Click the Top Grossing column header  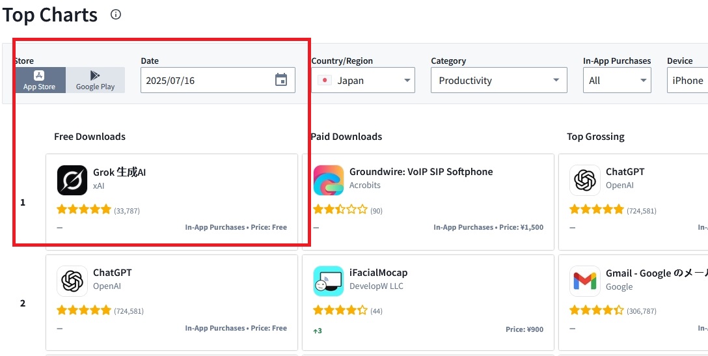(x=595, y=137)
